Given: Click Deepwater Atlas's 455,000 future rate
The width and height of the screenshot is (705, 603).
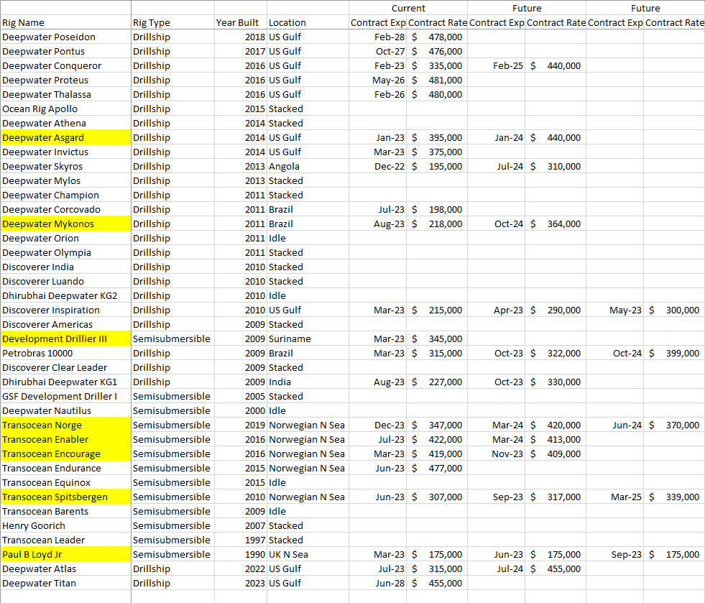Looking at the screenshot, I should [556, 569].
